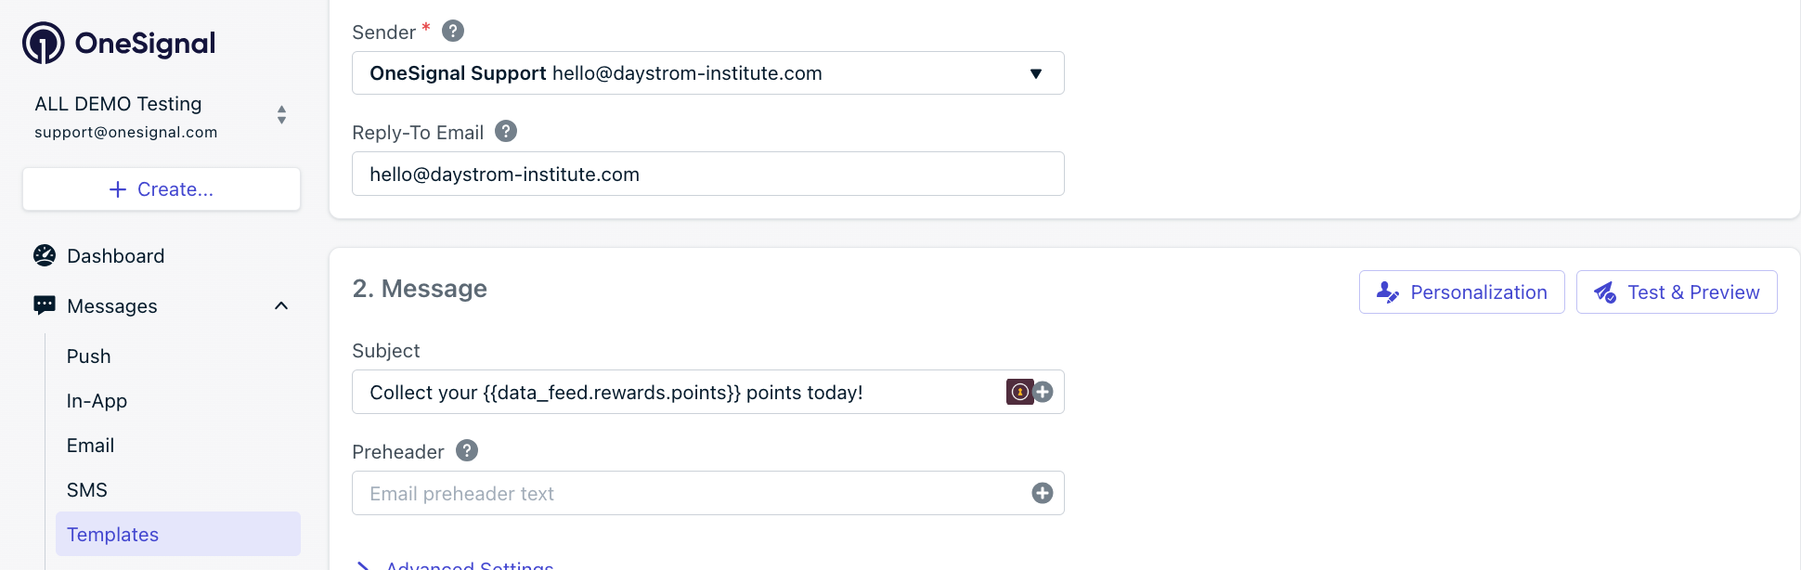Image resolution: width=1801 pixels, height=570 pixels.
Task: Open the Sender dropdown
Action: [x=708, y=73]
